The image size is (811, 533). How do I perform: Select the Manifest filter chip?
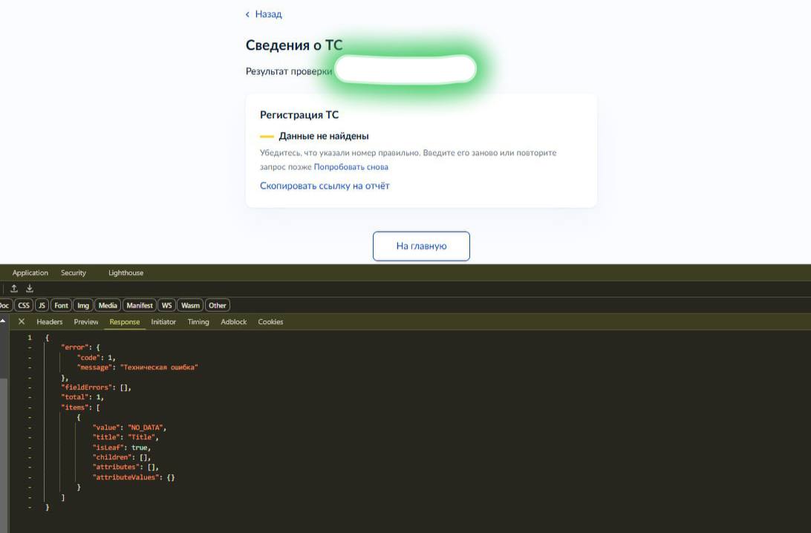coord(140,305)
